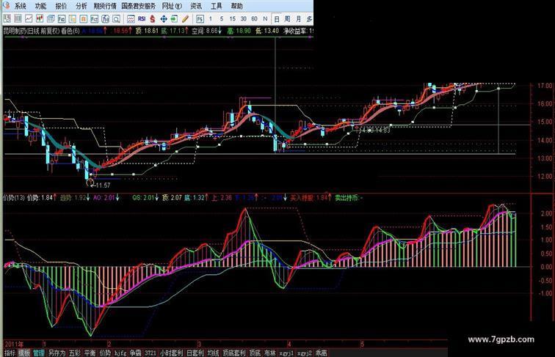Switch to daily 日 period

[277, 19]
